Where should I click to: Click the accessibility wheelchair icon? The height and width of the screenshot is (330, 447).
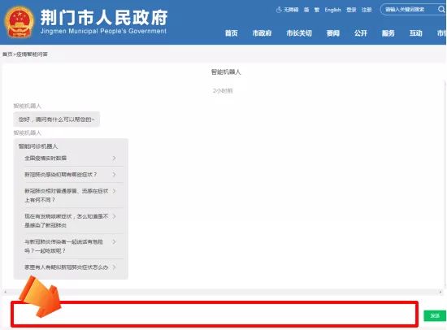tap(279, 10)
